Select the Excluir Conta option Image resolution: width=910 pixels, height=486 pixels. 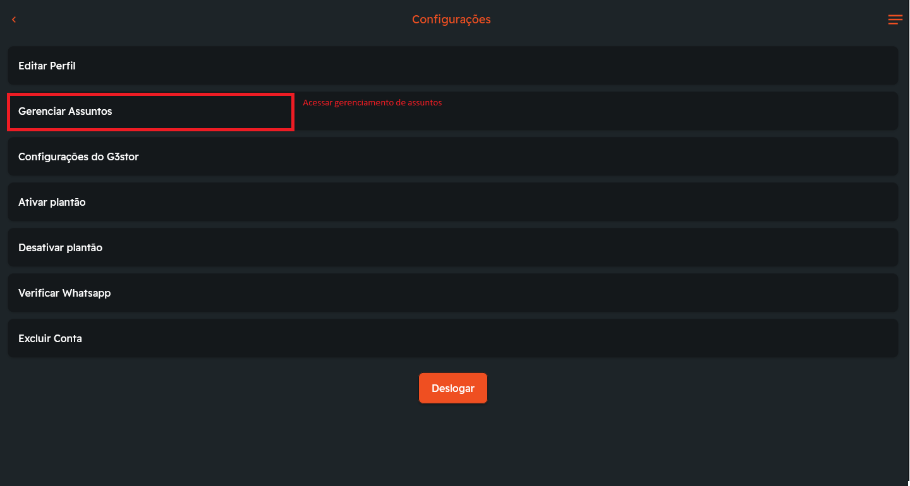pyautogui.click(x=452, y=338)
